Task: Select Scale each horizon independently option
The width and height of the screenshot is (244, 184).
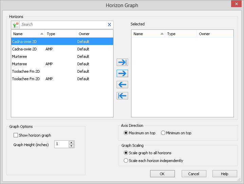Action: pyautogui.click(x=126, y=161)
